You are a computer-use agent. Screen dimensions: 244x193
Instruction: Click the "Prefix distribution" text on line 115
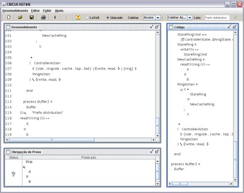coord(47,113)
